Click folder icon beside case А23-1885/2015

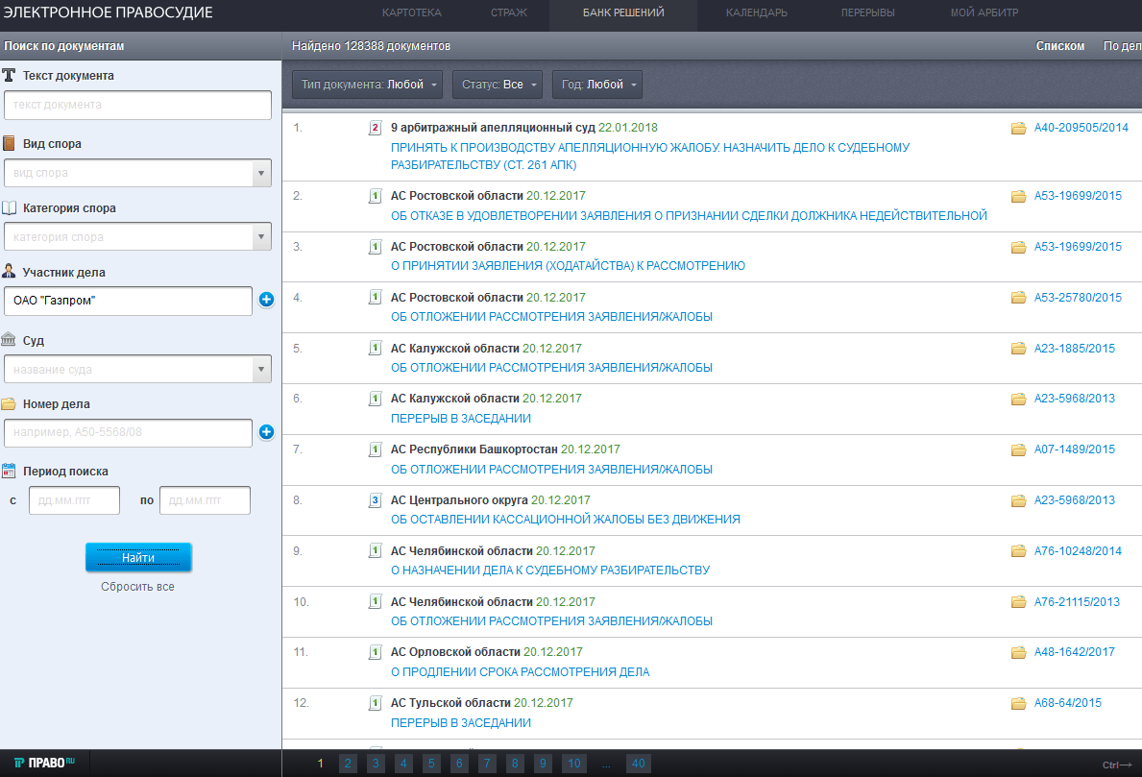[1019, 349]
